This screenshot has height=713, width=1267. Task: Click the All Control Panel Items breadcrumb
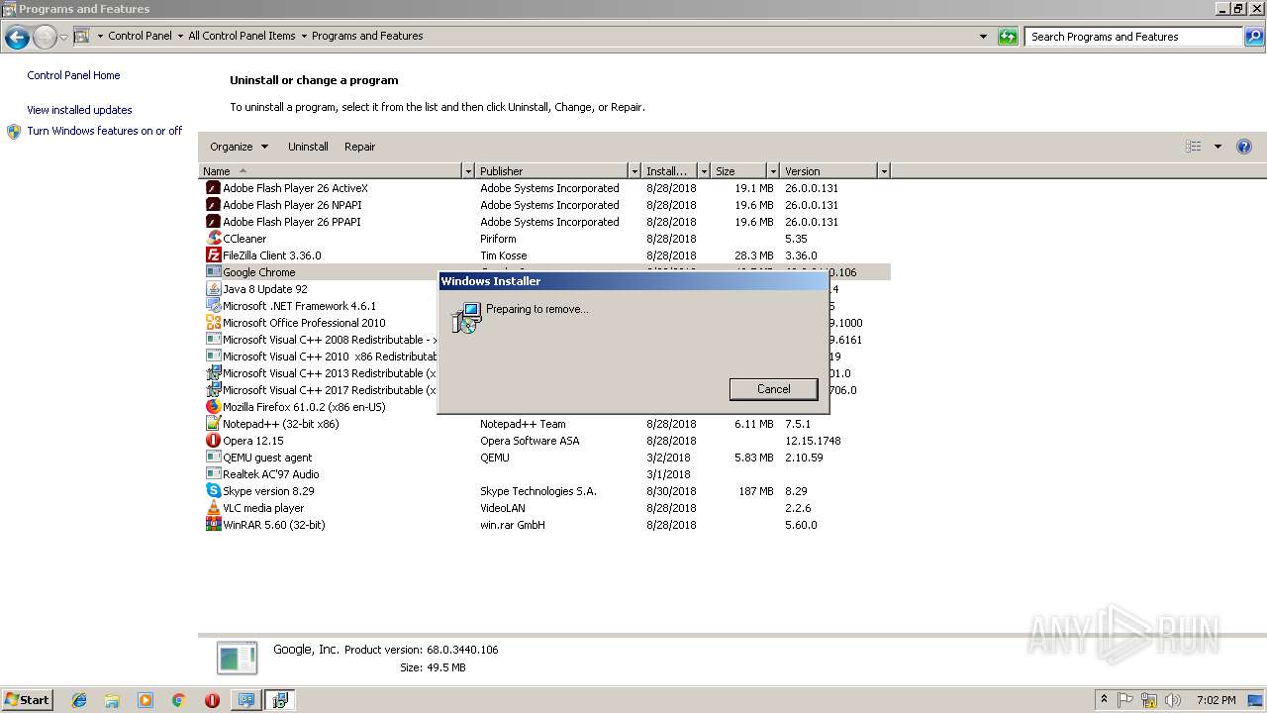point(242,36)
